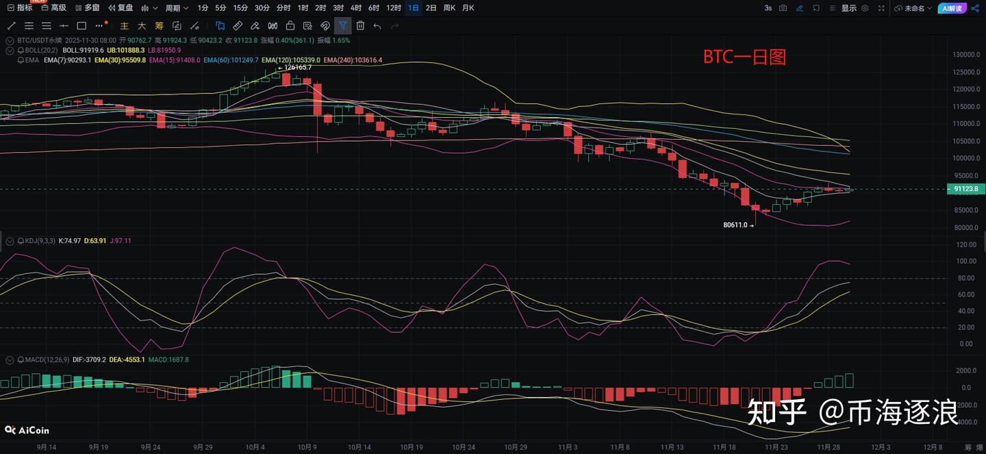Screen dimensions: 986x454
Task: Clear drawings with the trash icon
Action: 361,25
